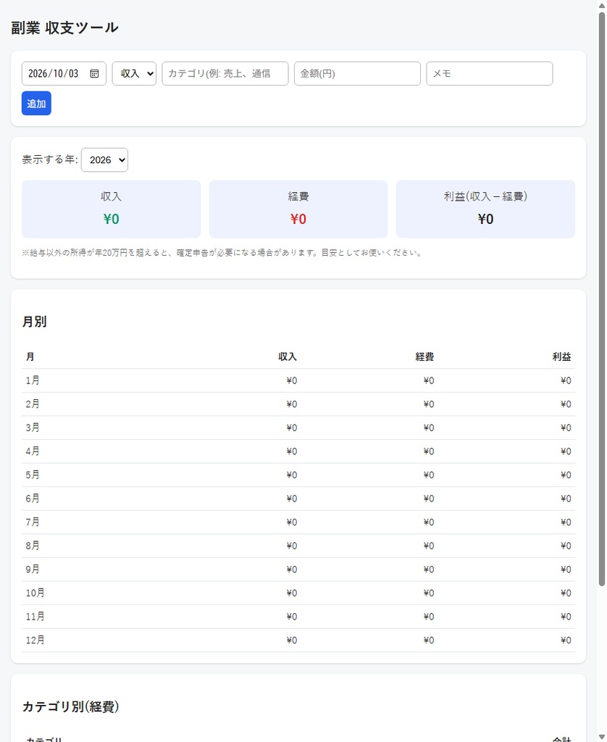
Task: Click the scrollbar up arrow
Action: point(602,5)
